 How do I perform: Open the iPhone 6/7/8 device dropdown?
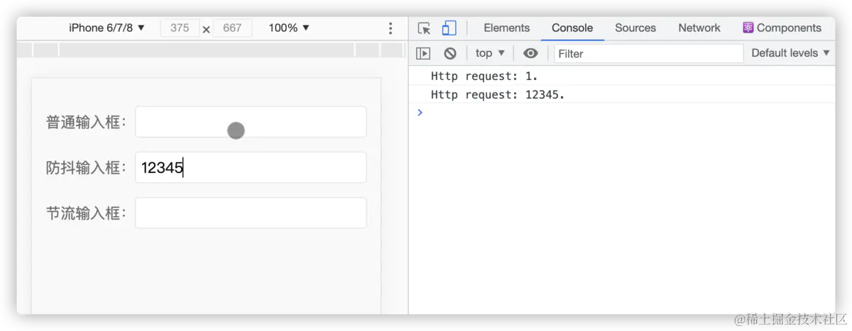[x=106, y=28]
